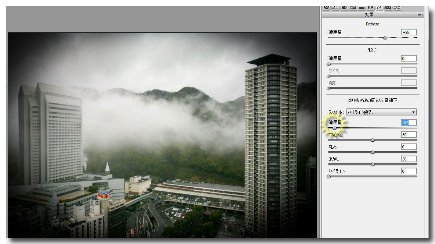
Task: Open the Tone Curve panel tab icon
Action: [x=335, y=7]
